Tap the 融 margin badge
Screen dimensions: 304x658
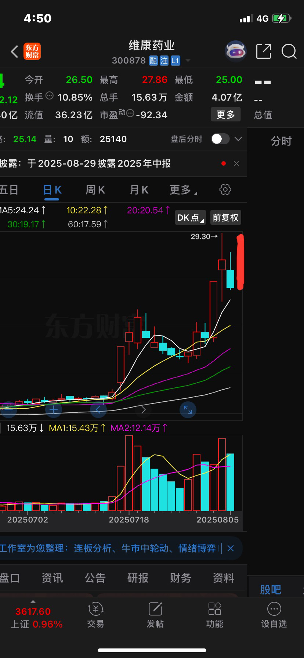[x=153, y=61]
